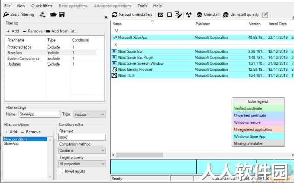Click the Xbox Game Bar Plugin icon
Image resolution: width=294 pixels, height=184 pixels.
point(114,57)
